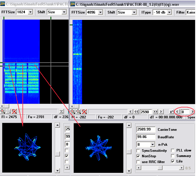Uncheck the NonStop option
The image size is (196, 176).
[138, 156]
